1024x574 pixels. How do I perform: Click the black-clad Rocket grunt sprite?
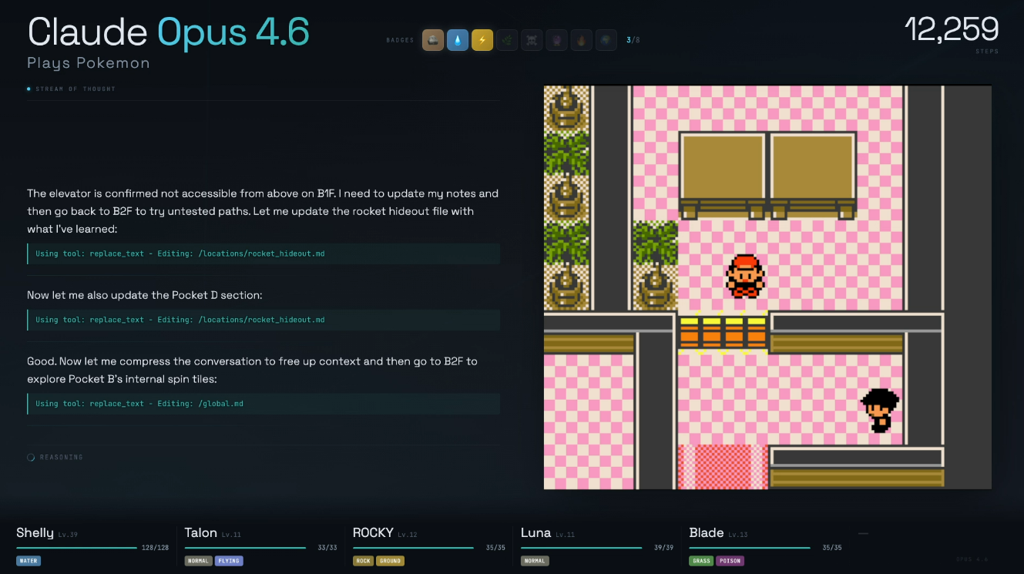pos(879,410)
